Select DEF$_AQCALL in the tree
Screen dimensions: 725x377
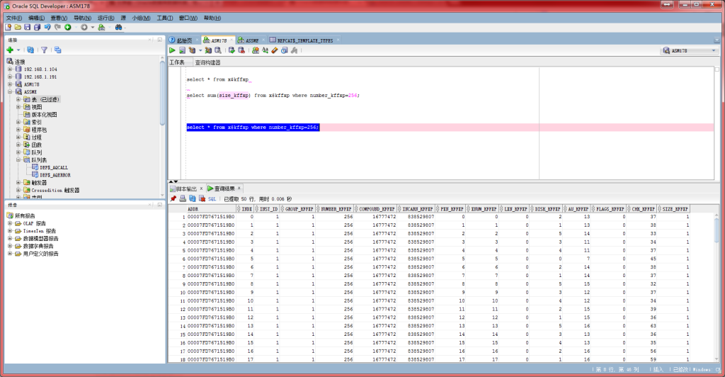point(54,167)
